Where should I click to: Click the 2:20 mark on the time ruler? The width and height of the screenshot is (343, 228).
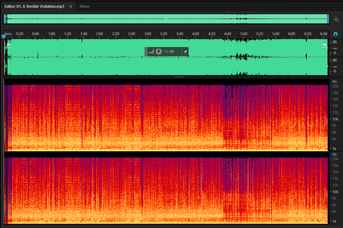coord(116,34)
